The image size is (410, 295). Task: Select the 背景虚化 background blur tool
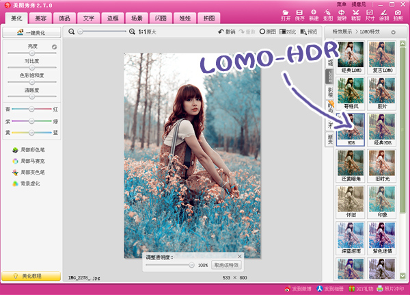tap(26, 183)
